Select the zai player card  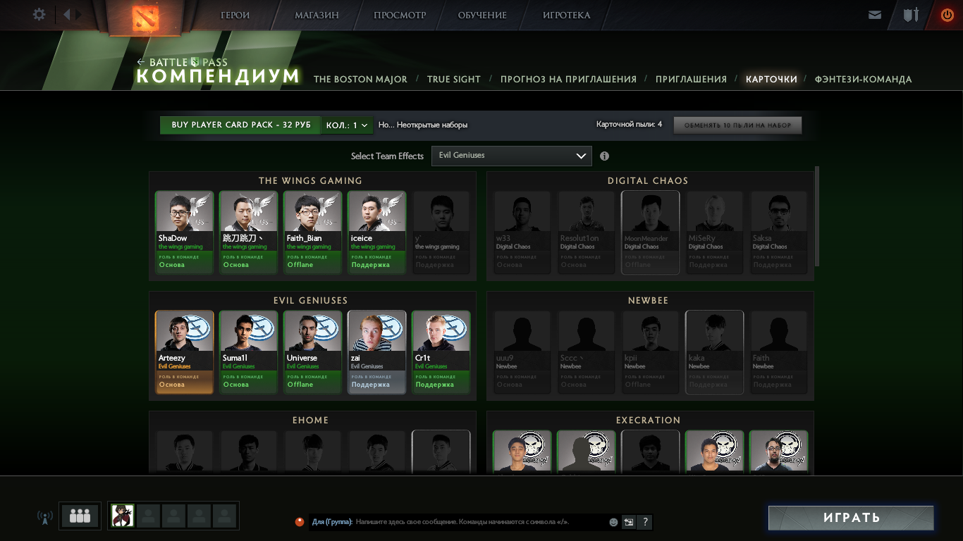point(376,352)
